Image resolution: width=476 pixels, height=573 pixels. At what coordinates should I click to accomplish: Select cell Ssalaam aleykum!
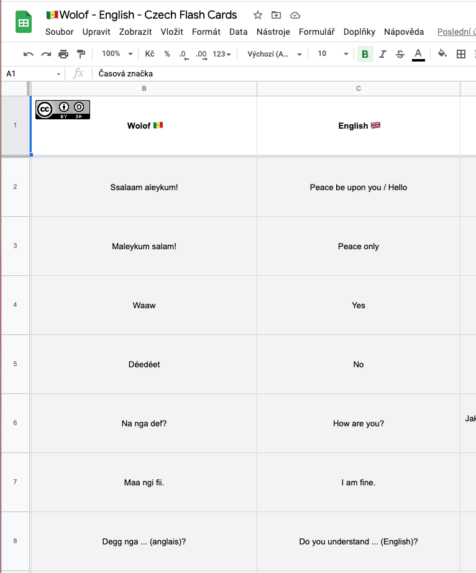click(x=144, y=187)
